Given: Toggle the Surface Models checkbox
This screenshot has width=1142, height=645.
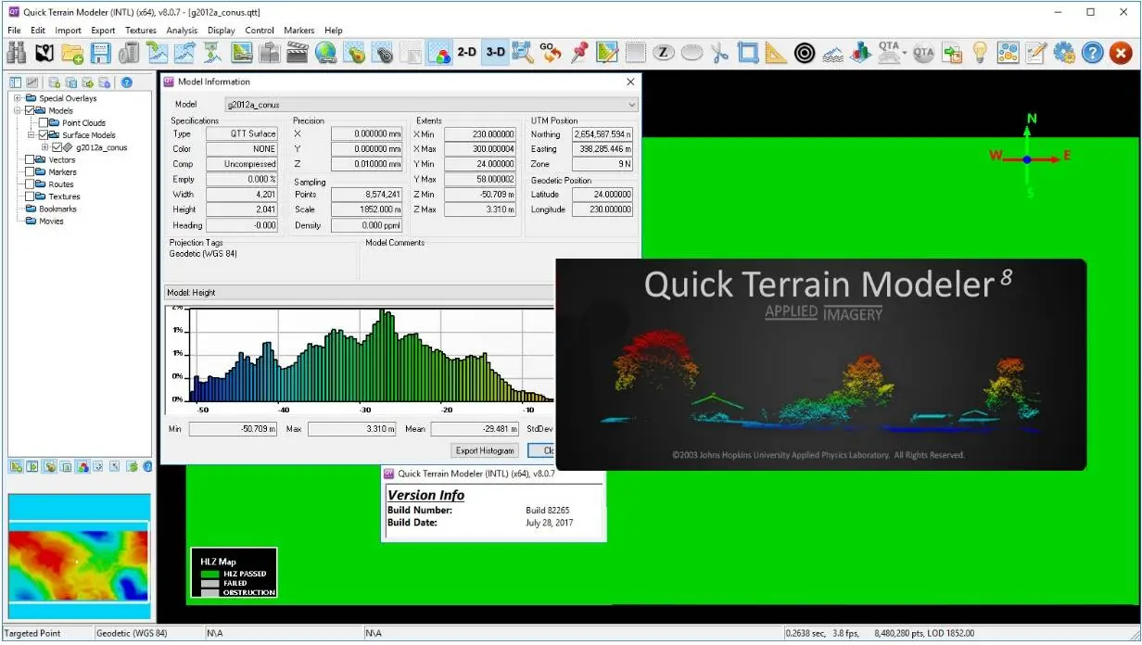Looking at the screenshot, I should coord(43,134).
